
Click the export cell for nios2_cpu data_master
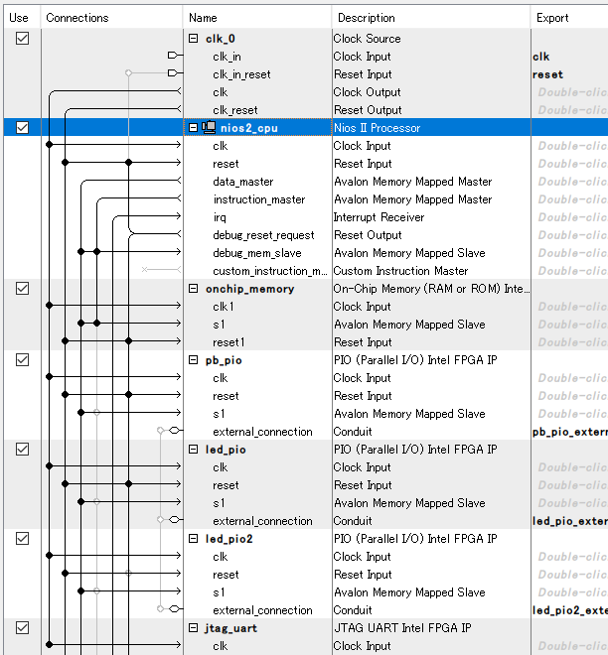pos(569,182)
